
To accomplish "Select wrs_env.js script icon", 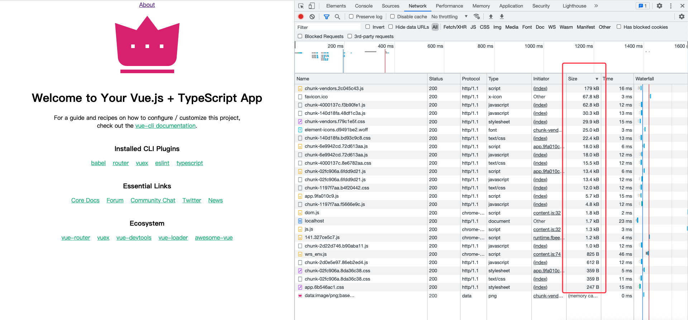I will tap(300, 254).
